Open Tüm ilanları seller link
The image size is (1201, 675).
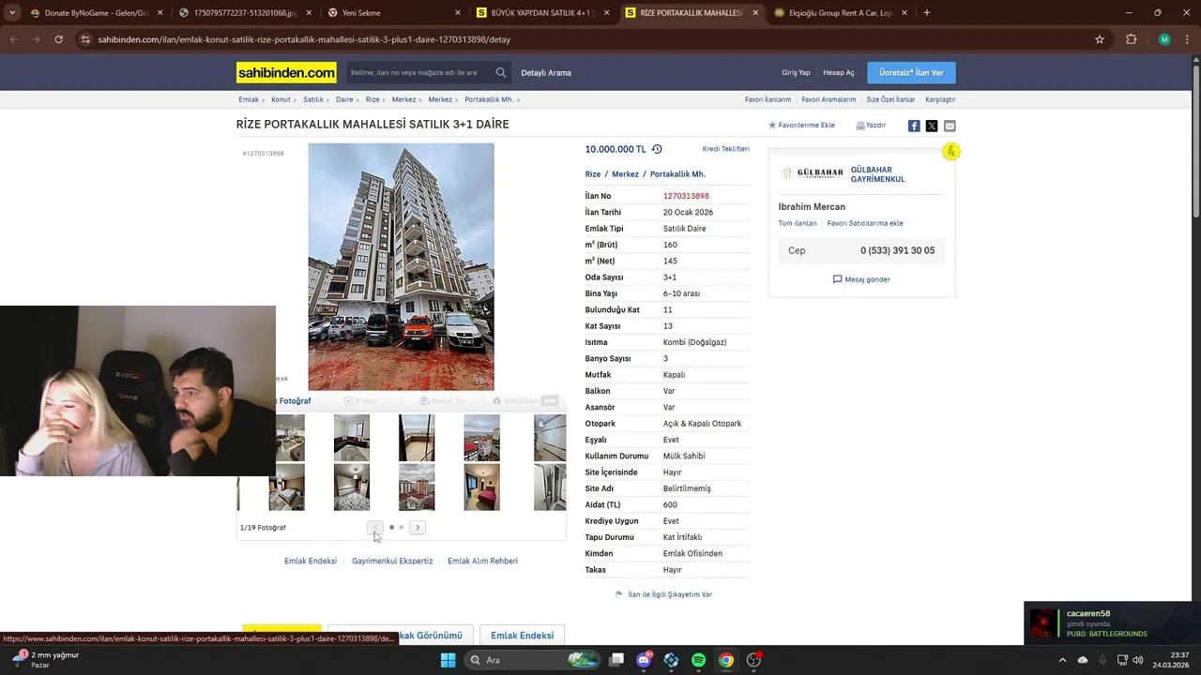point(798,223)
